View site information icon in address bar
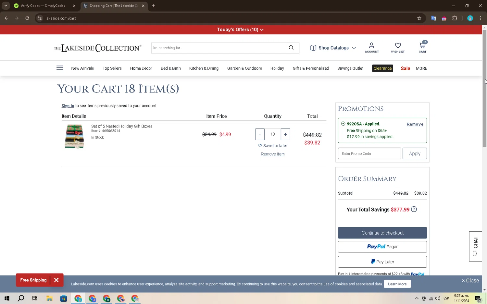The width and height of the screenshot is (487, 304). click(x=40, y=18)
